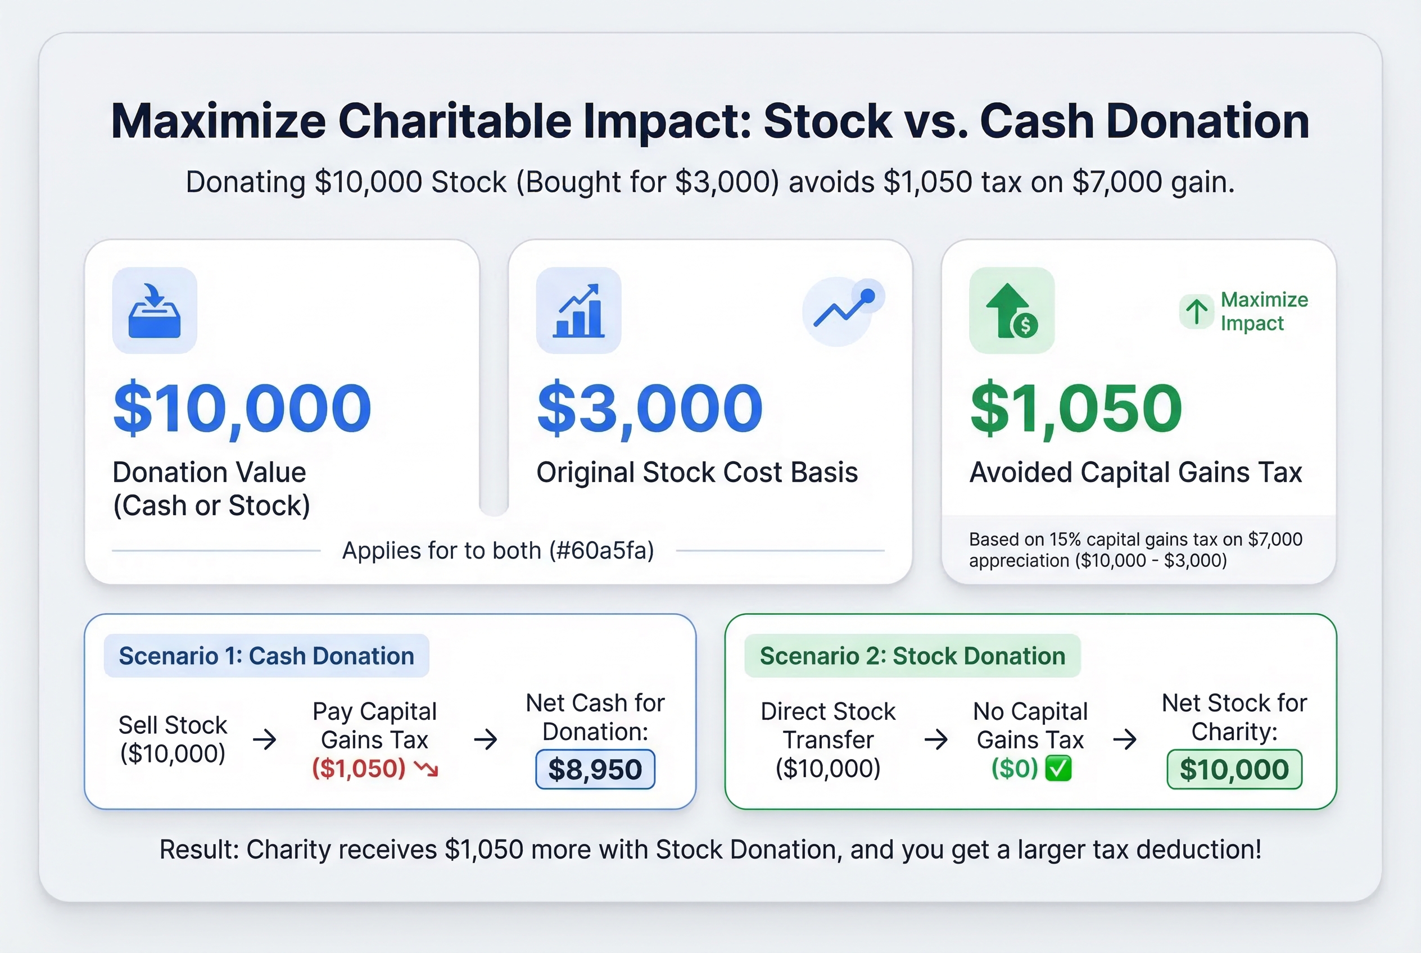Screen dimensions: 1421x953
Task: Click the $10,000 net stock badge
Action: click(x=1234, y=769)
